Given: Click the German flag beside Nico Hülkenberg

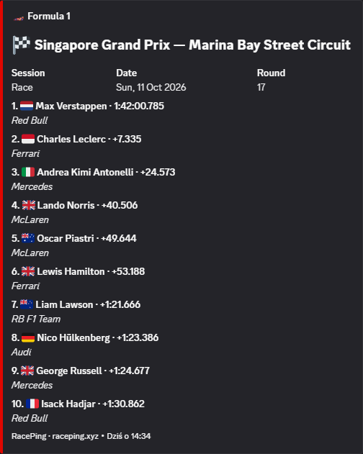Looking at the screenshot, I should click(28, 337).
